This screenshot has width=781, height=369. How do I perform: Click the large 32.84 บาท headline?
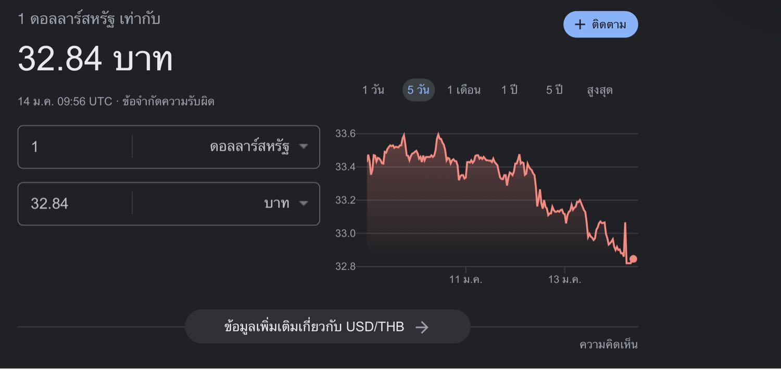click(x=95, y=59)
